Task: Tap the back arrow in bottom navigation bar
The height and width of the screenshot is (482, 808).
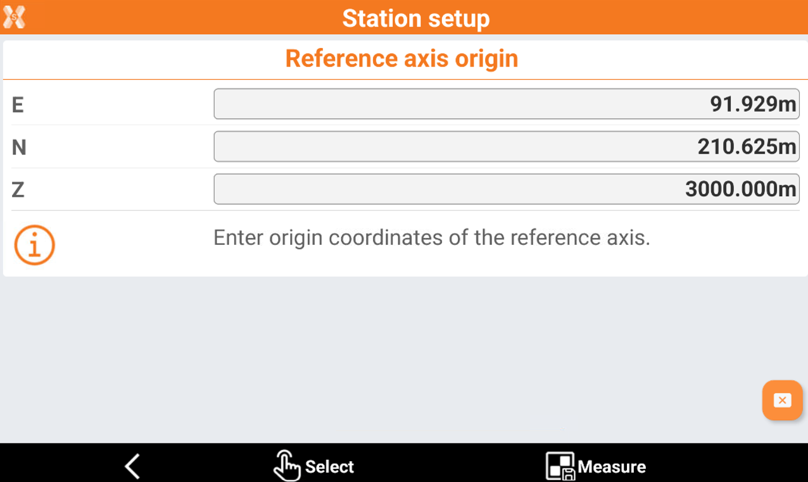Action: (x=132, y=465)
